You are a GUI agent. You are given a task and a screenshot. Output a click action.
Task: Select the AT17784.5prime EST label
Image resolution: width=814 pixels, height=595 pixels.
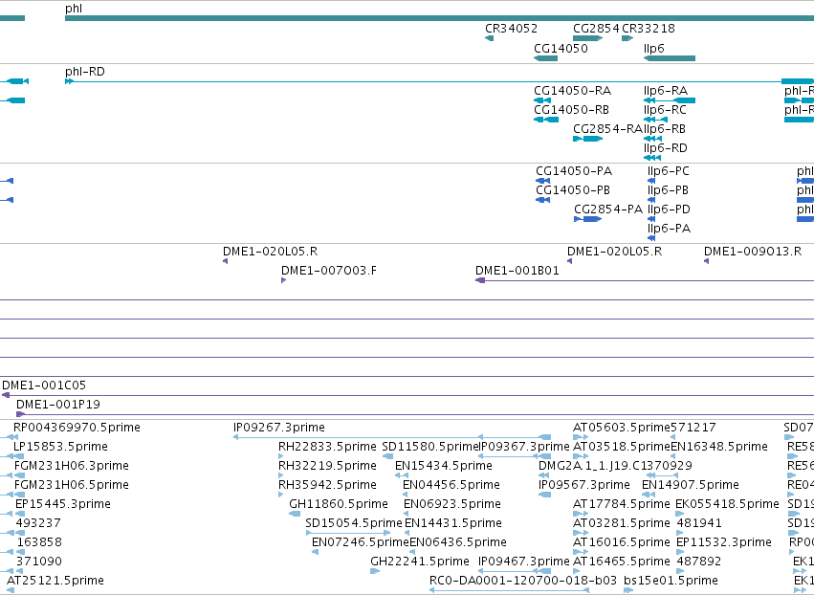[622, 505]
